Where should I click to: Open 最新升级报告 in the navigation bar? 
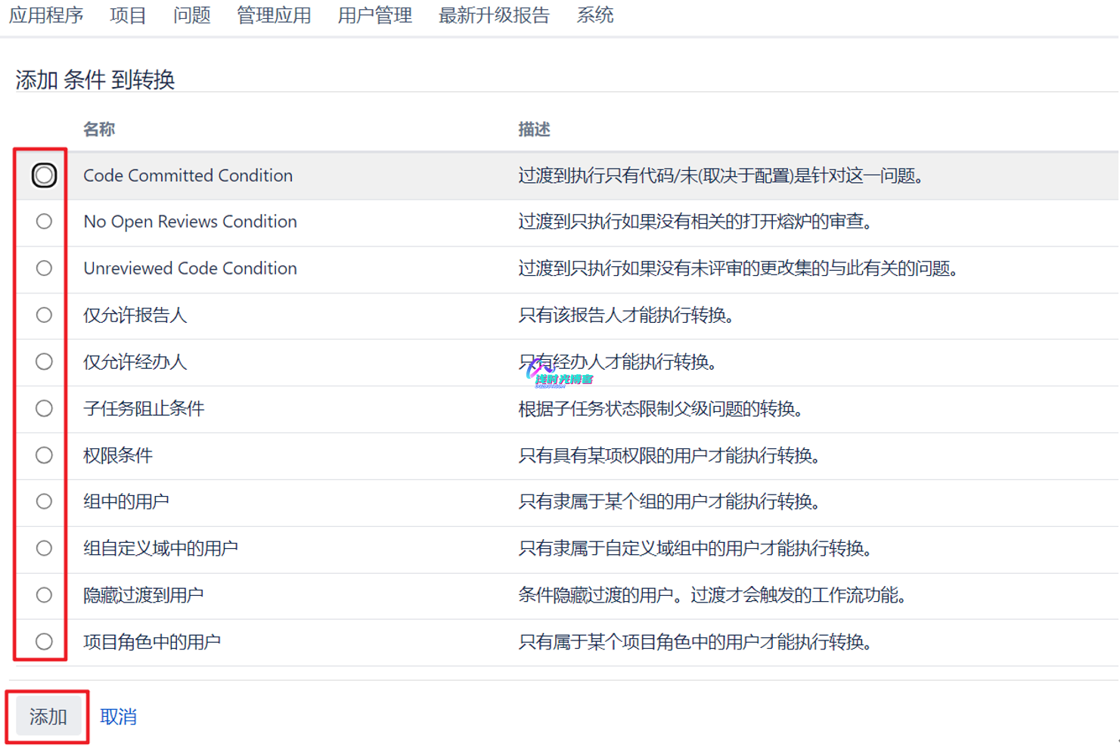[494, 16]
